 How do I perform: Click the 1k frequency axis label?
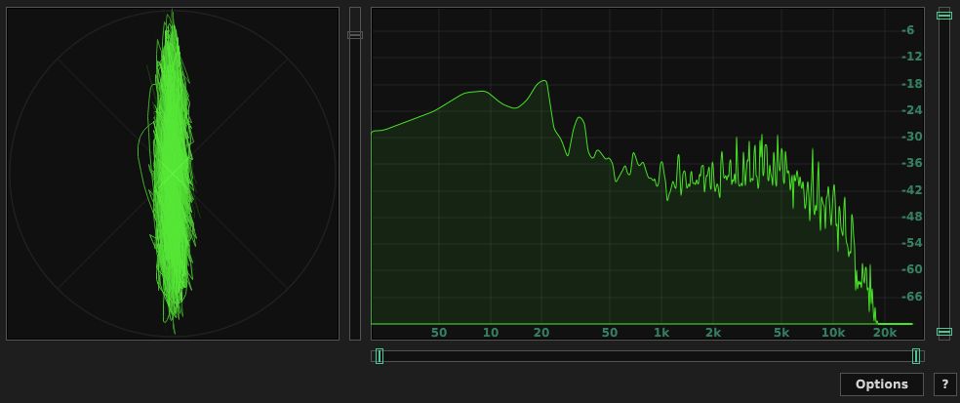pos(661,333)
